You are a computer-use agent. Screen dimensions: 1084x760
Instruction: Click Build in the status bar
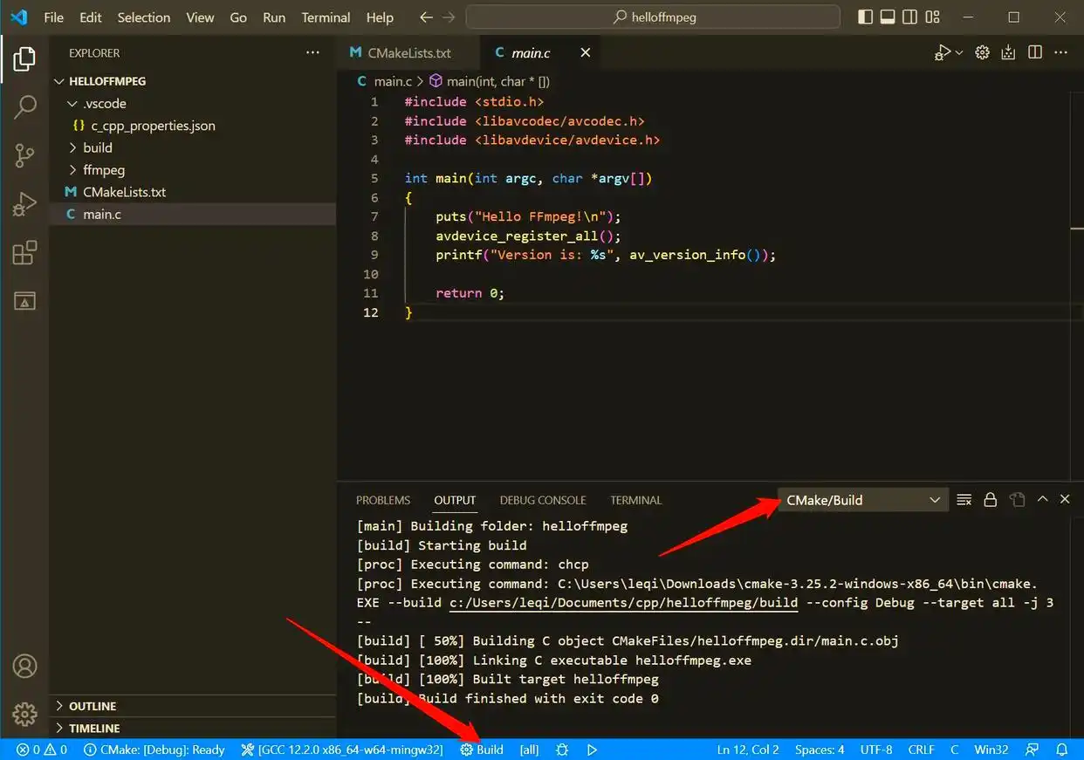pyautogui.click(x=482, y=750)
